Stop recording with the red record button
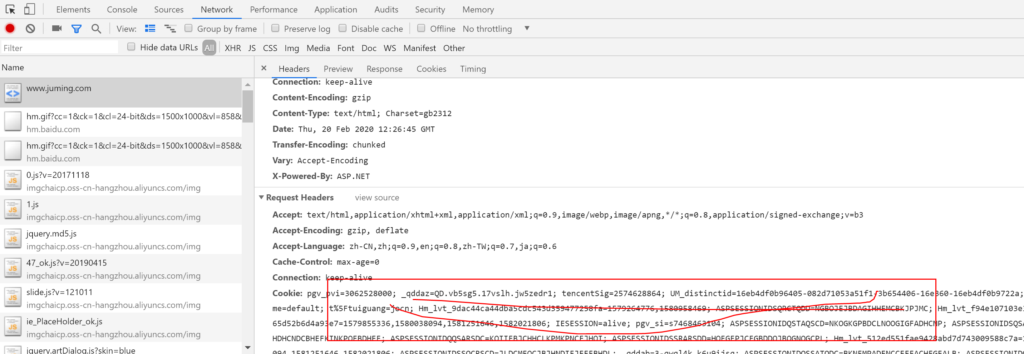This screenshot has width=1024, height=354. [x=10, y=28]
